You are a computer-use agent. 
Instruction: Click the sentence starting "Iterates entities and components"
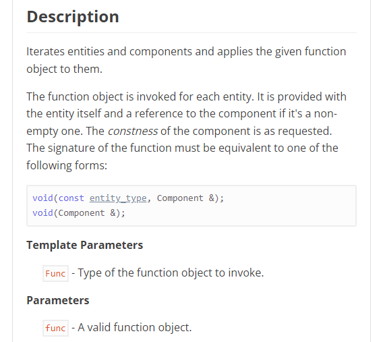[x=186, y=60]
